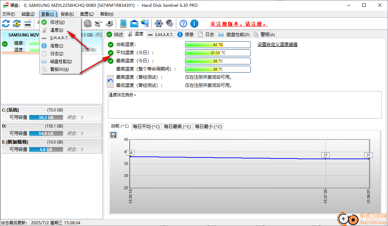Save the temperature chart with floppy icon

point(113,135)
